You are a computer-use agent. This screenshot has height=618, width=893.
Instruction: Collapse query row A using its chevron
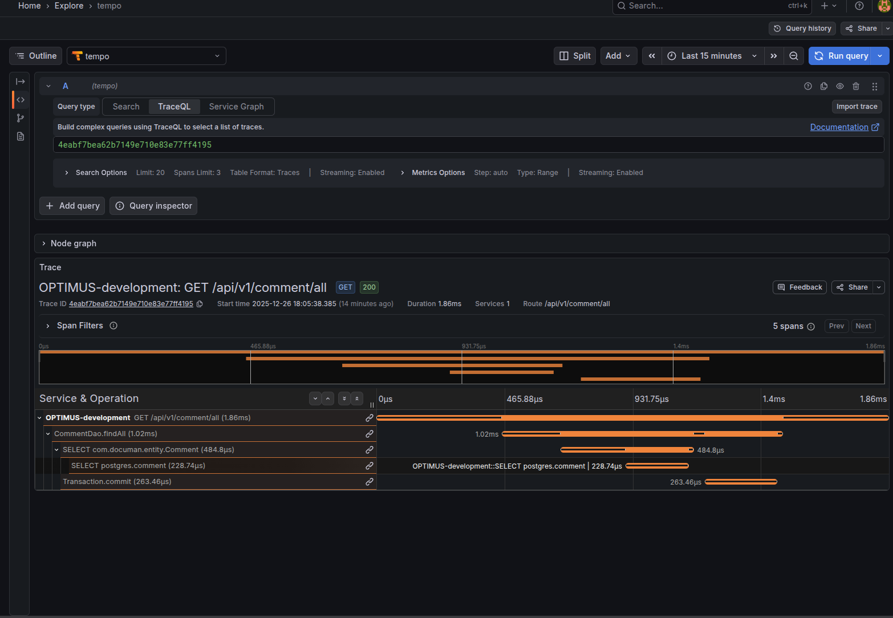pos(48,86)
